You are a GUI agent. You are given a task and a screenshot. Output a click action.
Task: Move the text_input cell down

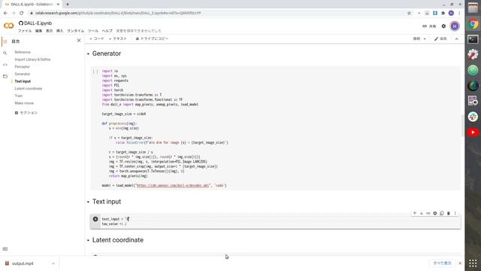click(422, 213)
